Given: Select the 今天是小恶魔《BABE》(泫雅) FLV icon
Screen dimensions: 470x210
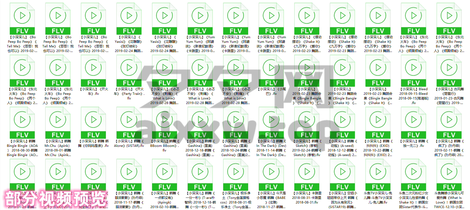Looking at the screenshot, I should 271,175.
